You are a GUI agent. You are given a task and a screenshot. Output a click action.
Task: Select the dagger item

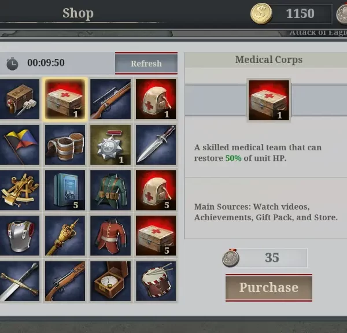coord(156,145)
